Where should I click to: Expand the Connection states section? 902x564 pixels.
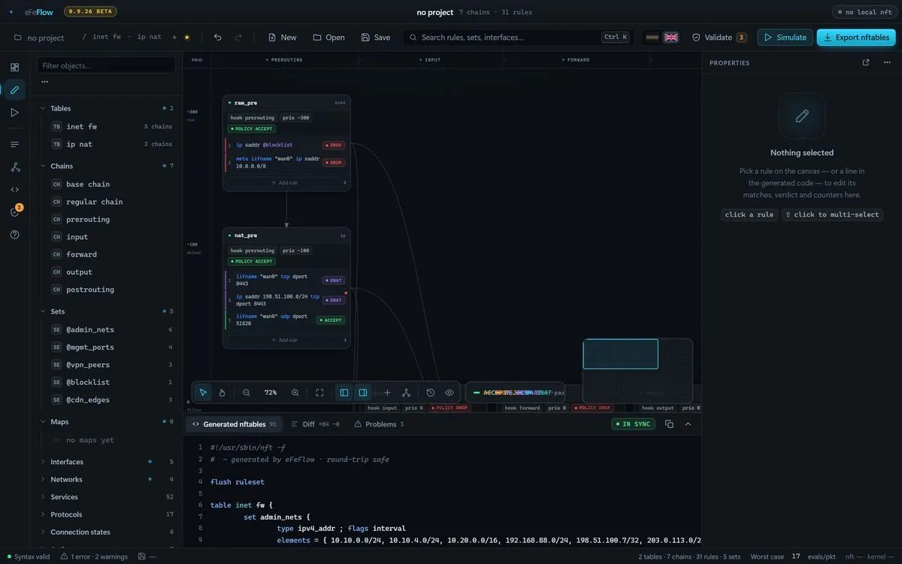(43, 532)
